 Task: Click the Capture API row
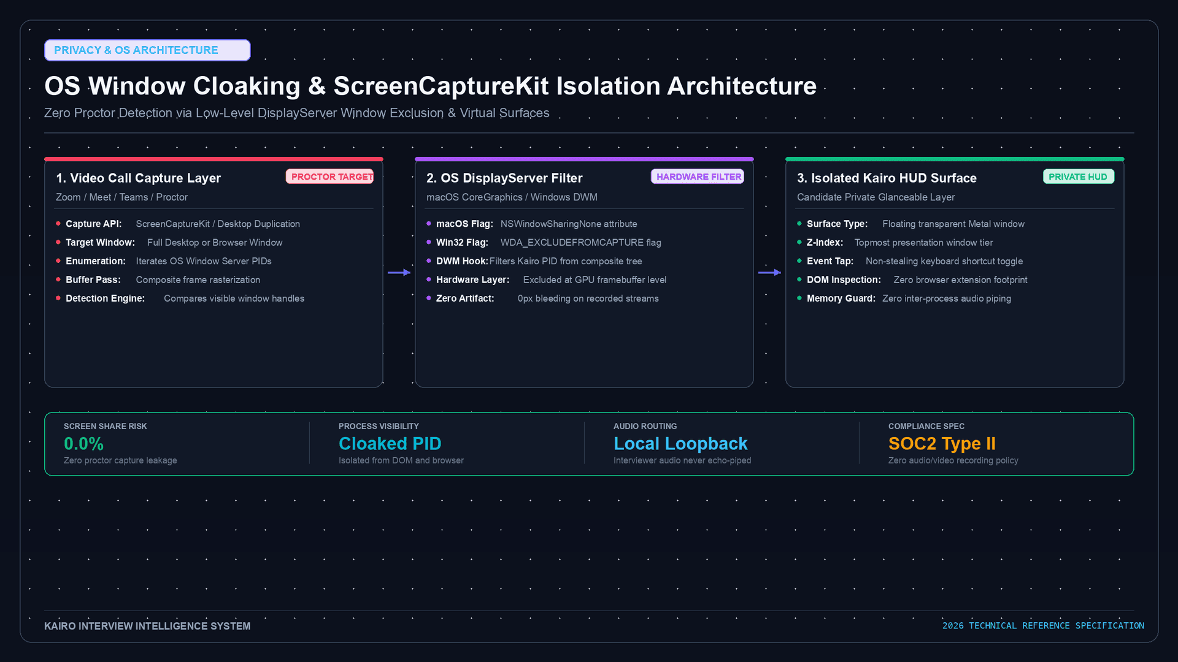point(178,224)
